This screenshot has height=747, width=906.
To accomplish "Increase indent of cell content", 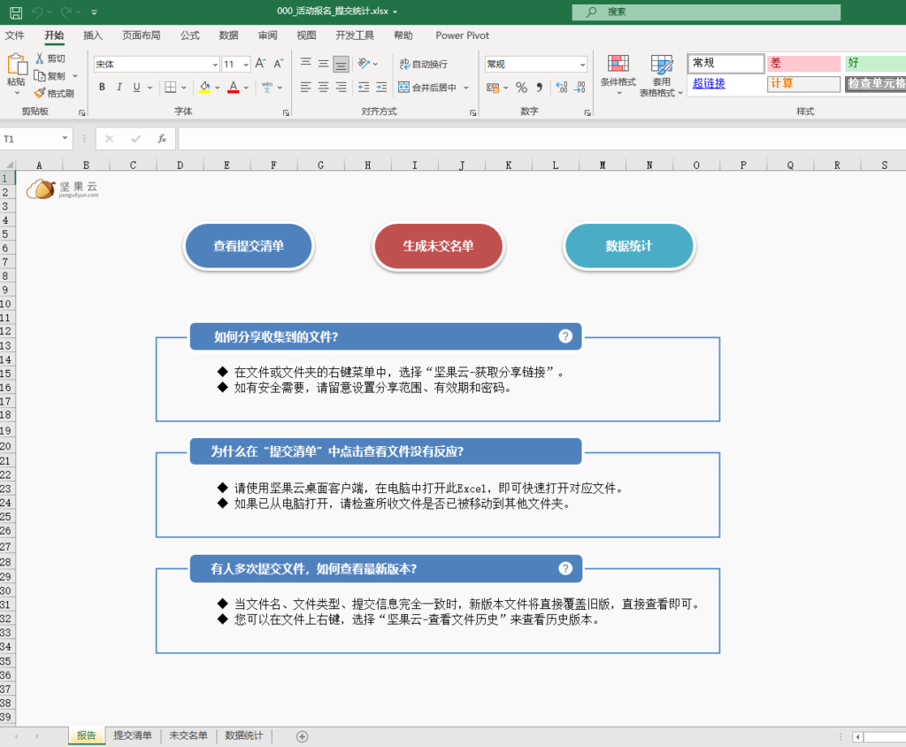I will click(x=381, y=88).
